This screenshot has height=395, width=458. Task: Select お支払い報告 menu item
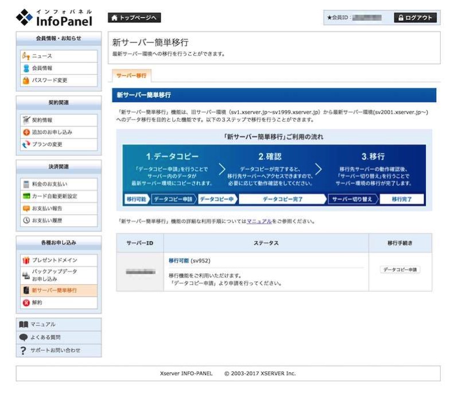click(59, 208)
